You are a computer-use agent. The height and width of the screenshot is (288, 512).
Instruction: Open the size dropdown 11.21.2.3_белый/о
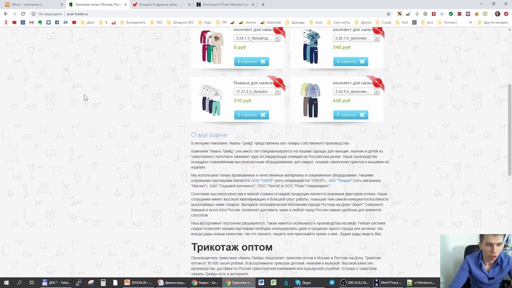pos(257,92)
